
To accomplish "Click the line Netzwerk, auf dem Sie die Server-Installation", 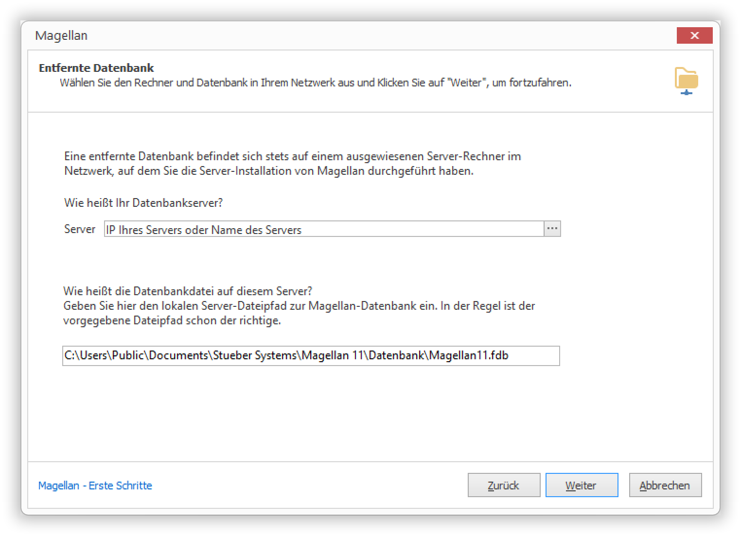I will click(x=269, y=171).
